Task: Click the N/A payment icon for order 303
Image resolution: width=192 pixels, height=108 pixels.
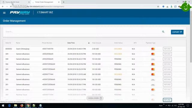Action: [153, 79]
